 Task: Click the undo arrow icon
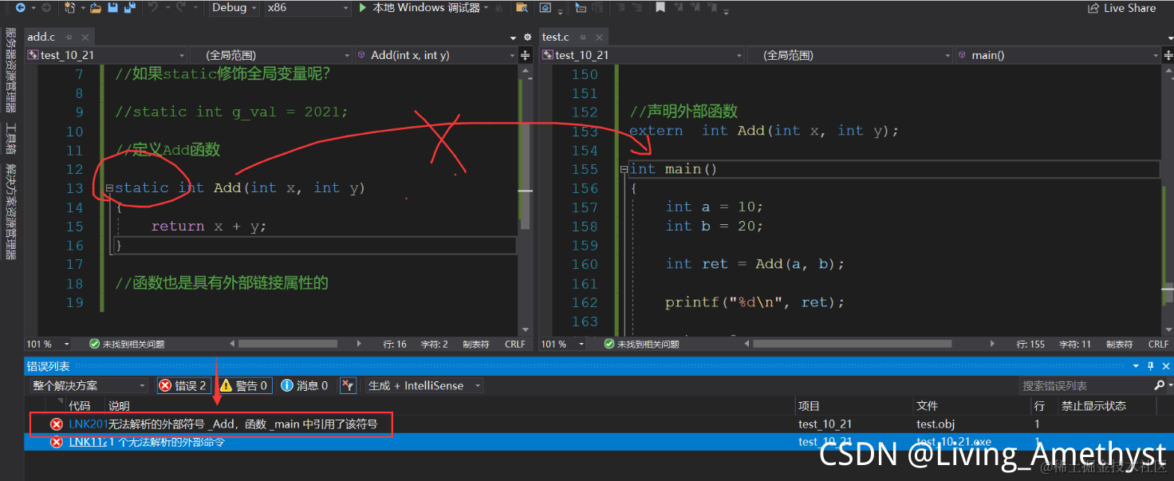[x=153, y=7]
